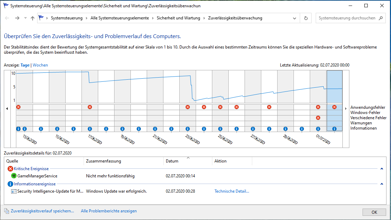Select the application error icon for 02.07.2020
This screenshot has height=220, width=391.
pyautogui.click(x=334, y=107)
